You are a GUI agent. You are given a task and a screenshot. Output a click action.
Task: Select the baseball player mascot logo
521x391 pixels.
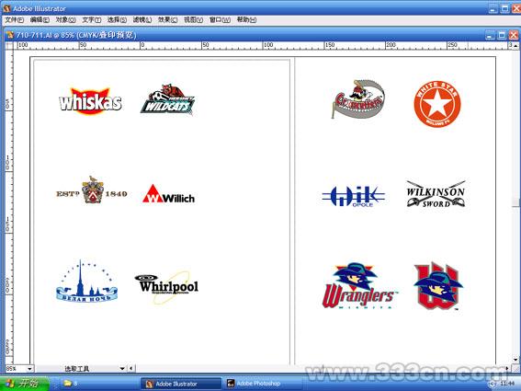coord(357,98)
